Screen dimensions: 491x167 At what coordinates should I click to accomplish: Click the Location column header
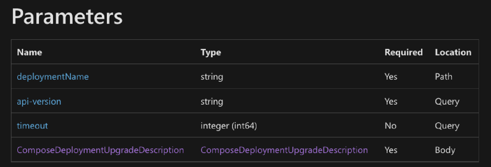click(x=453, y=52)
